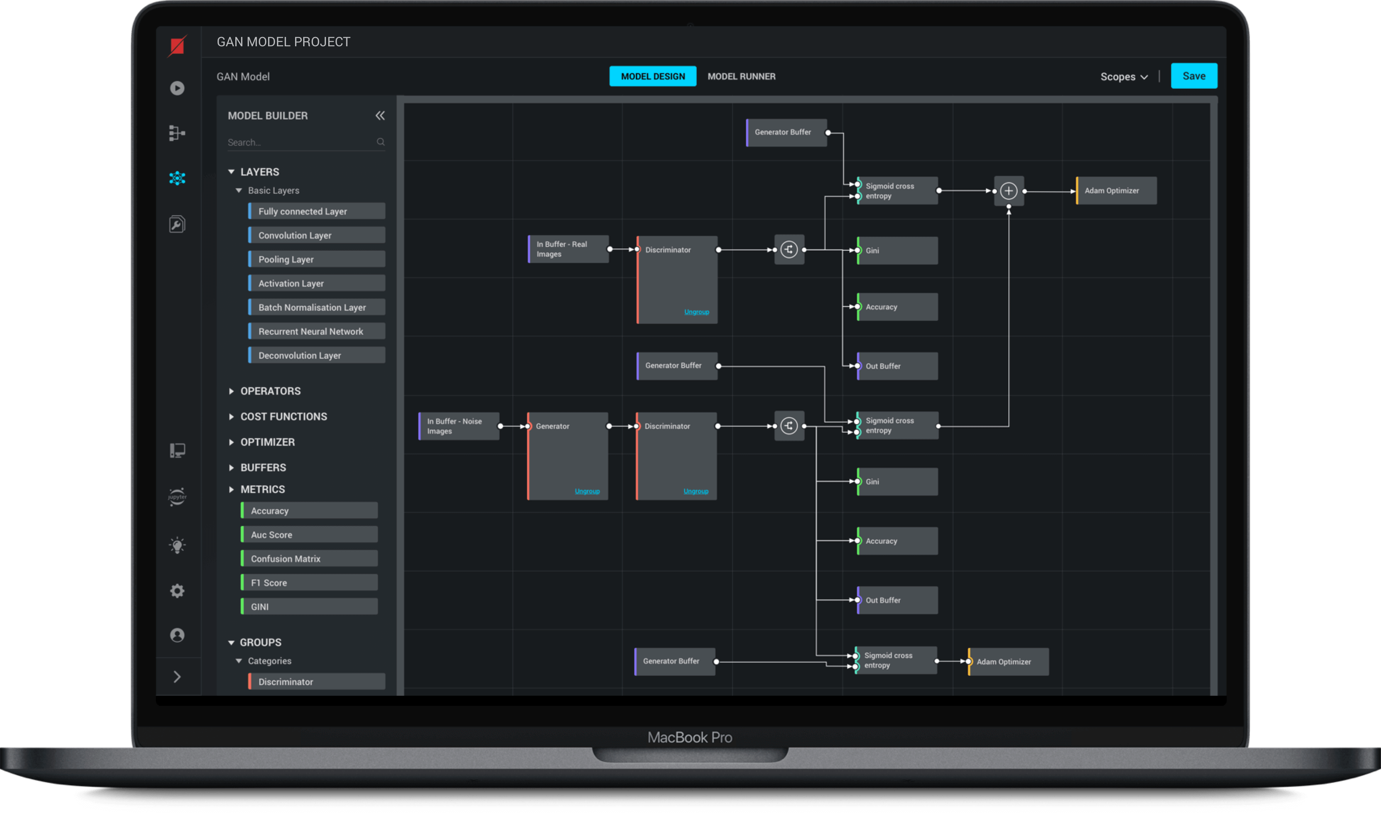The width and height of the screenshot is (1381, 813).
Task: Collapse the Model Builder panel with double chevron
Action: [x=380, y=116]
